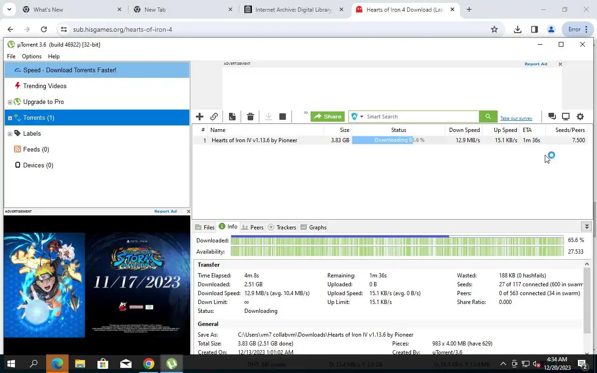597x373 pixels.
Task: Expand the toolbar overflow chevron
Action: pyautogui.click(x=306, y=113)
